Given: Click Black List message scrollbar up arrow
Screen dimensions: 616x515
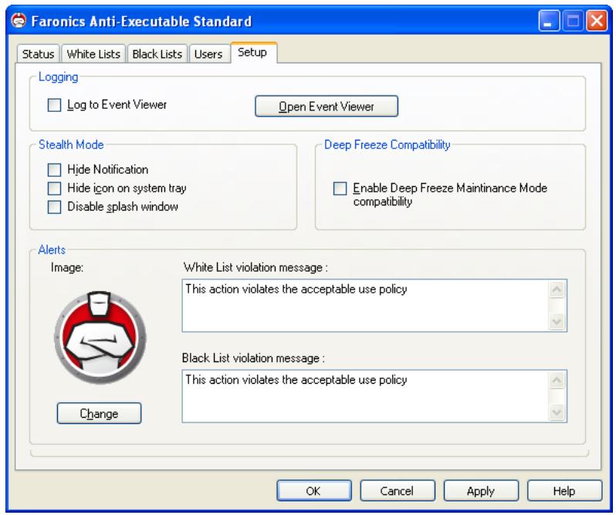Looking at the screenshot, I should tap(557, 381).
